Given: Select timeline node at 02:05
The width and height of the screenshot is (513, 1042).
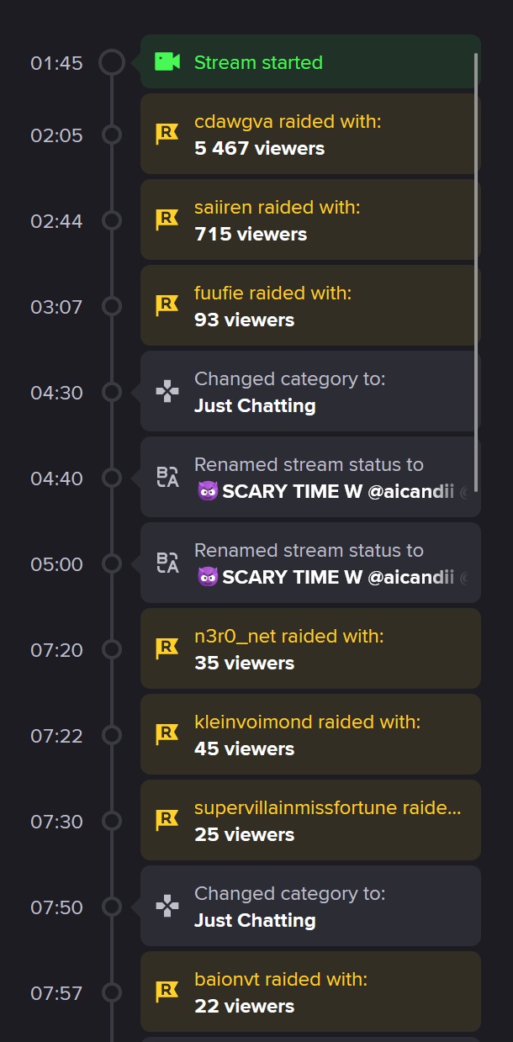Looking at the screenshot, I should tap(111, 135).
